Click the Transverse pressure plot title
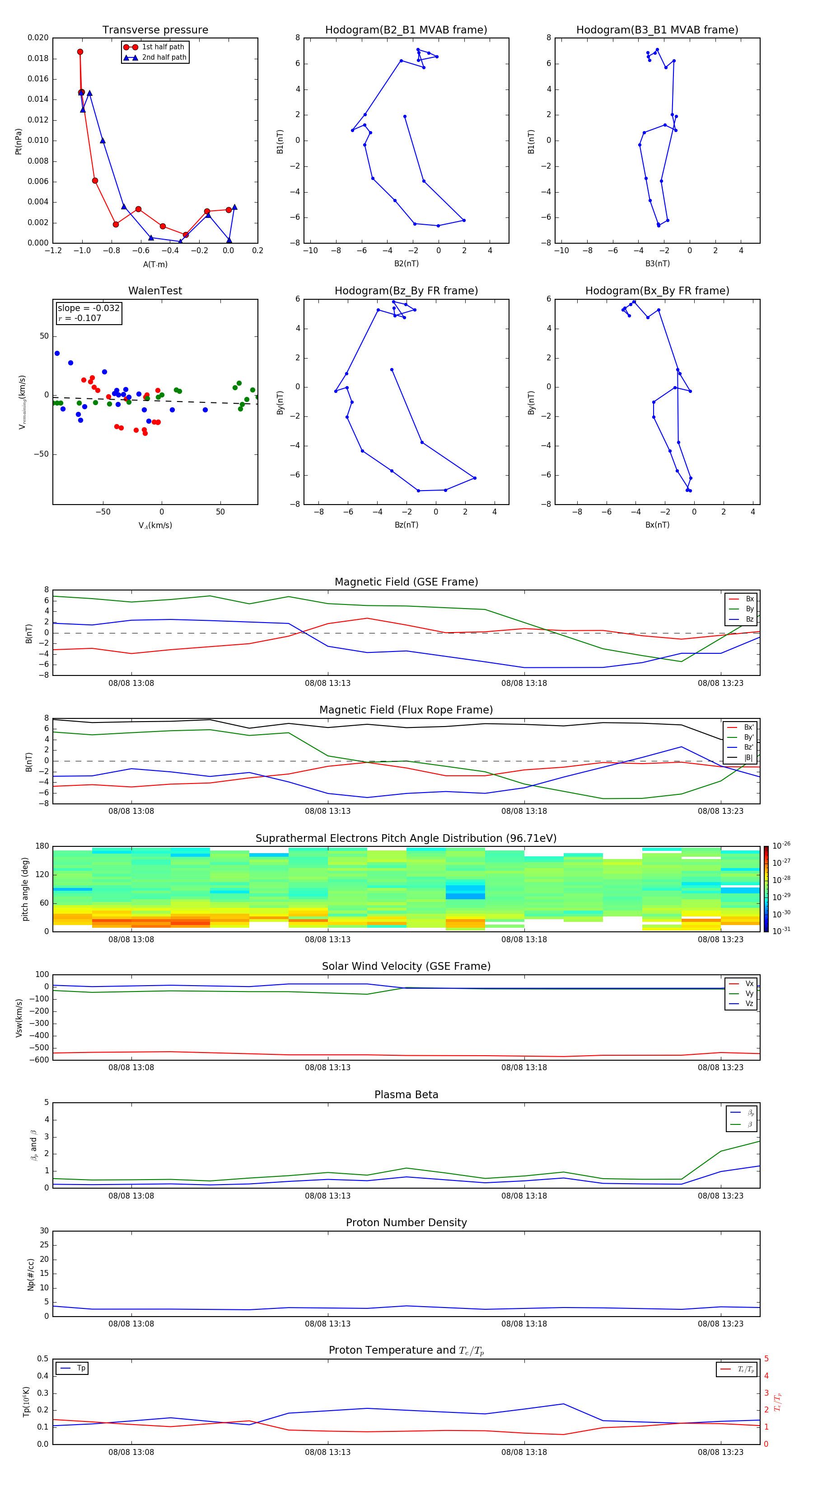The height and width of the screenshot is (1492, 813). coord(155,30)
